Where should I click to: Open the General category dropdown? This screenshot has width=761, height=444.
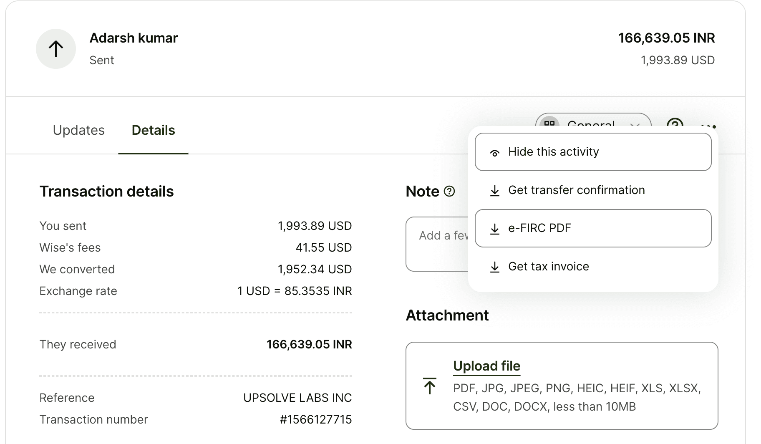pyautogui.click(x=593, y=121)
